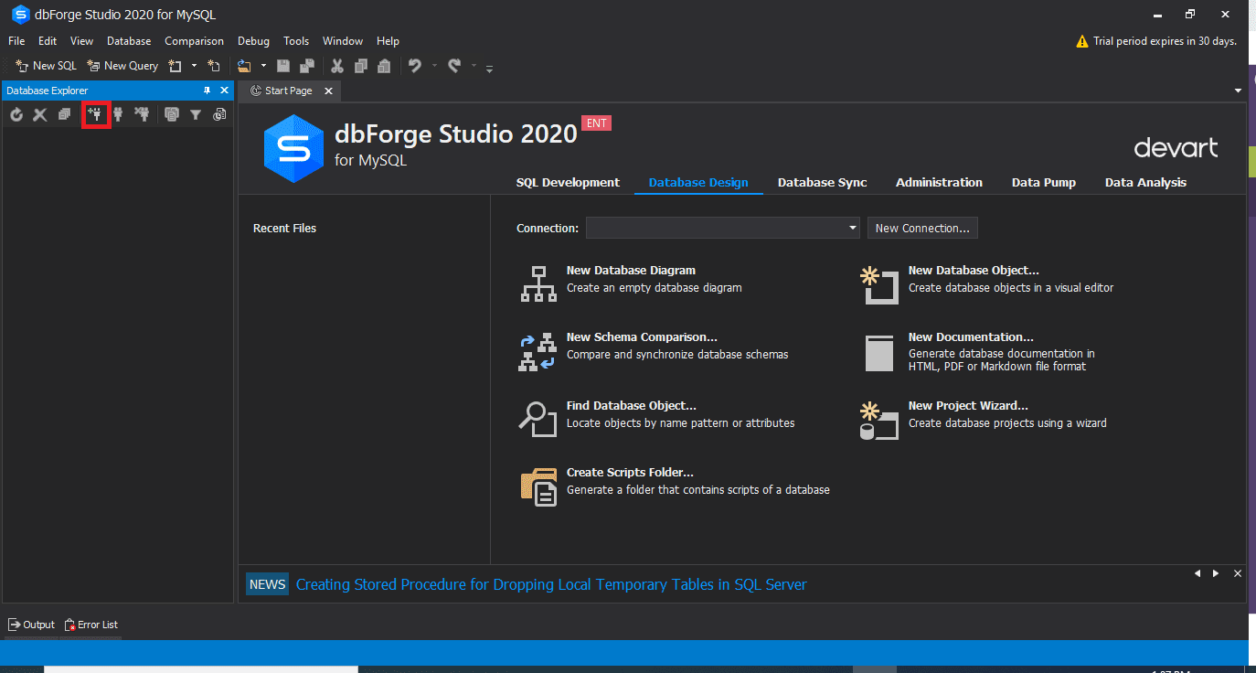Open the Open File dropdown arrow

(263, 65)
